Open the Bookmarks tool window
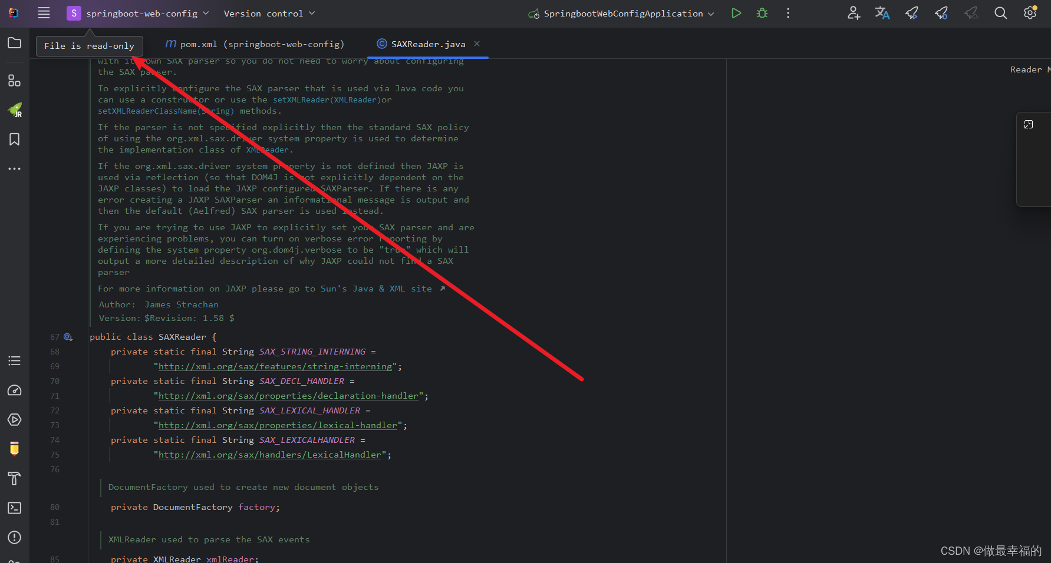This screenshot has width=1051, height=563. (14, 140)
